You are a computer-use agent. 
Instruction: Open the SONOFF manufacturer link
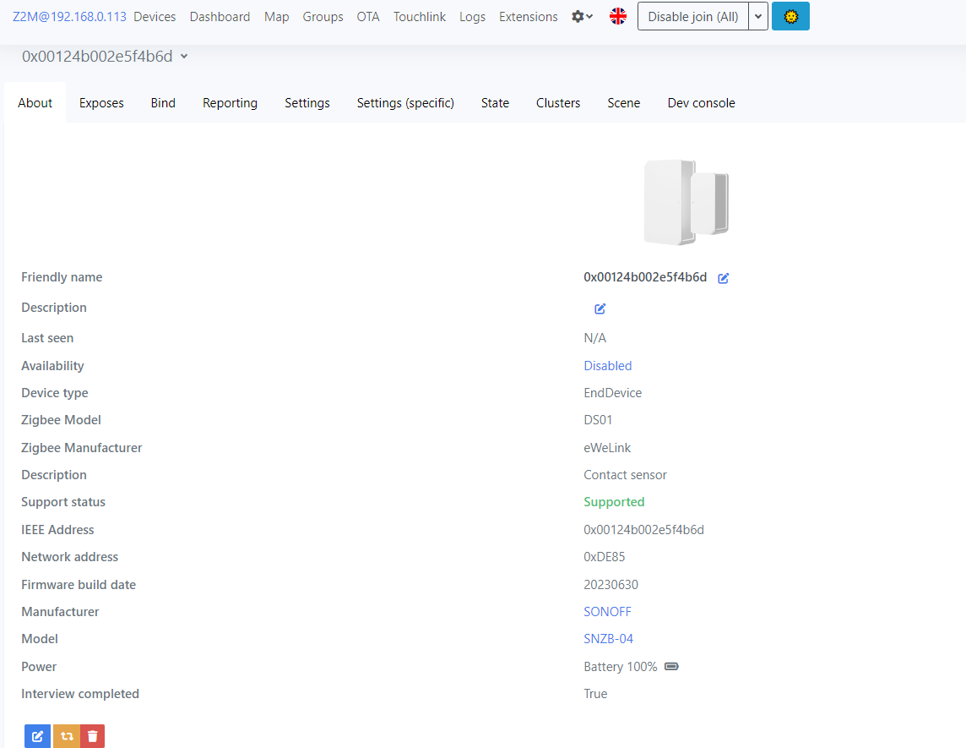[607, 612]
